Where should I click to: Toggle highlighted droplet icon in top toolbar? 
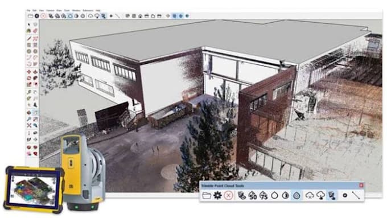click(x=71, y=16)
